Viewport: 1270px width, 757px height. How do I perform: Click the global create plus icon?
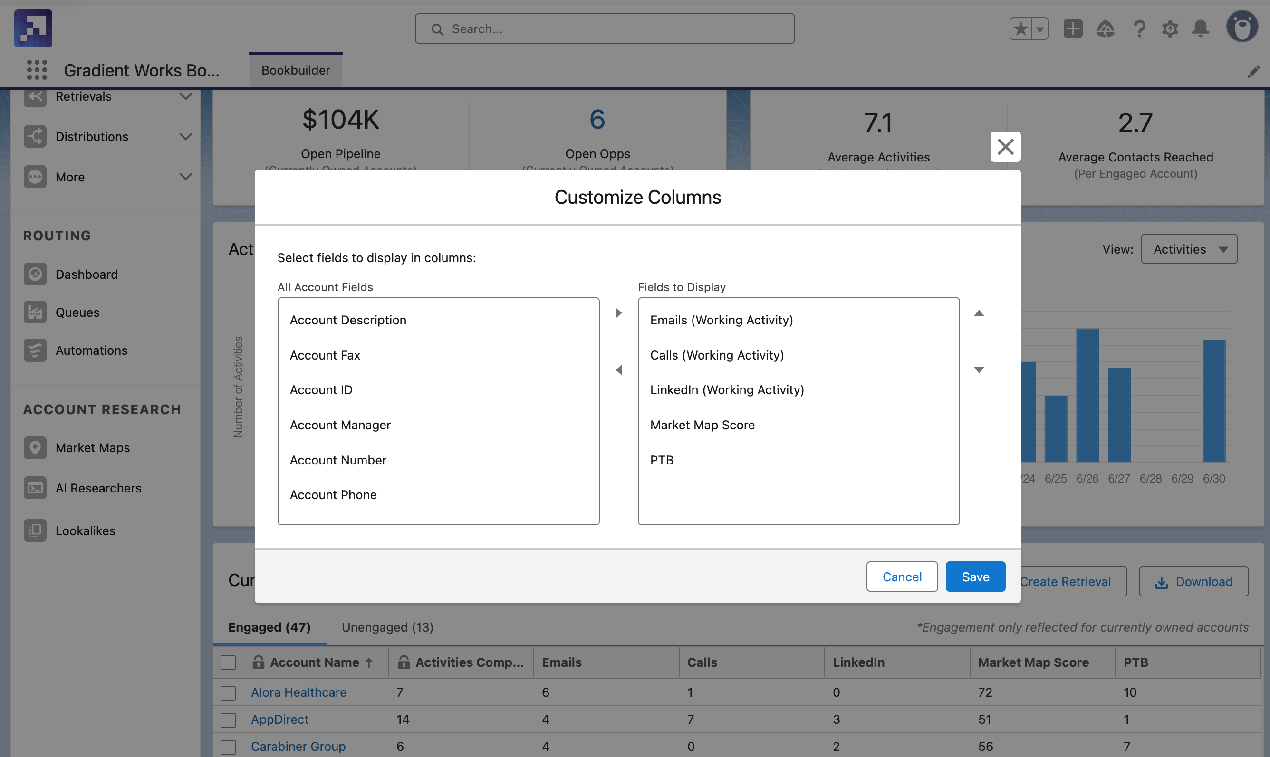(x=1072, y=28)
